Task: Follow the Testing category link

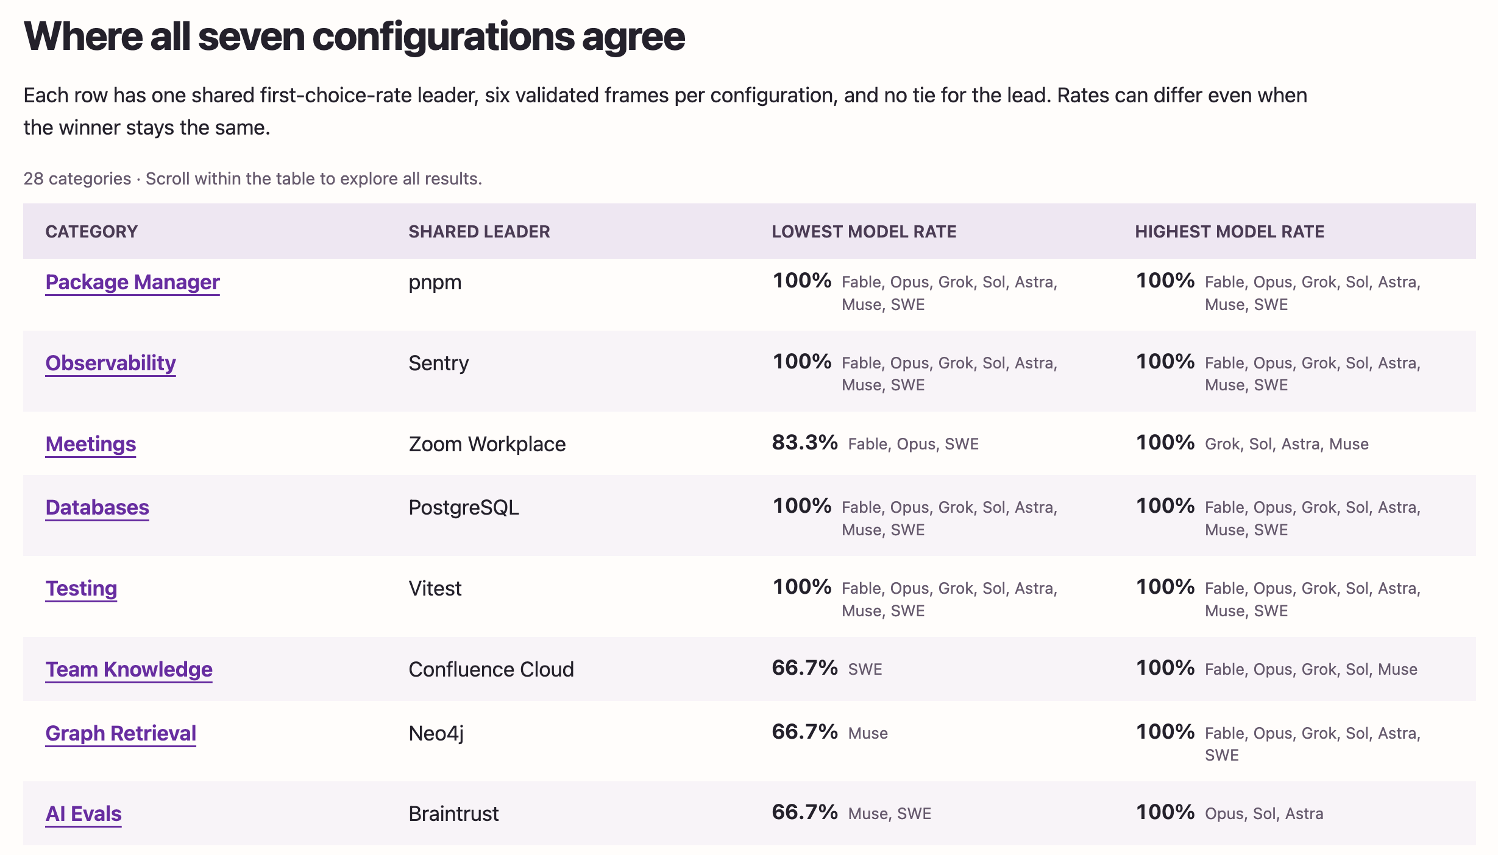Action: 81,589
